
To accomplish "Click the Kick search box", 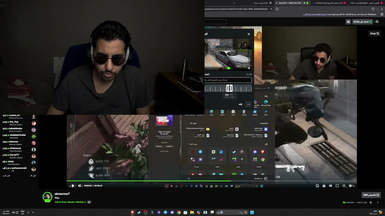I will click(215, 22).
